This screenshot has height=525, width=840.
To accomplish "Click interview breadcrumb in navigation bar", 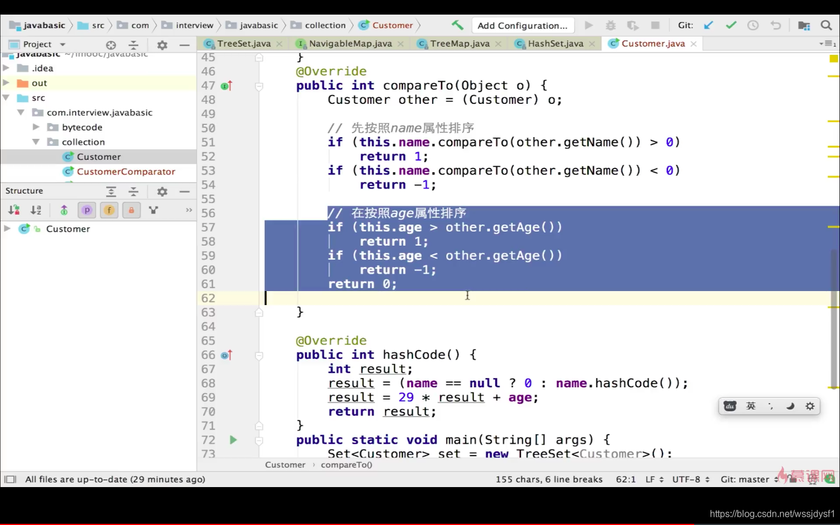I will pyautogui.click(x=188, y=25).
